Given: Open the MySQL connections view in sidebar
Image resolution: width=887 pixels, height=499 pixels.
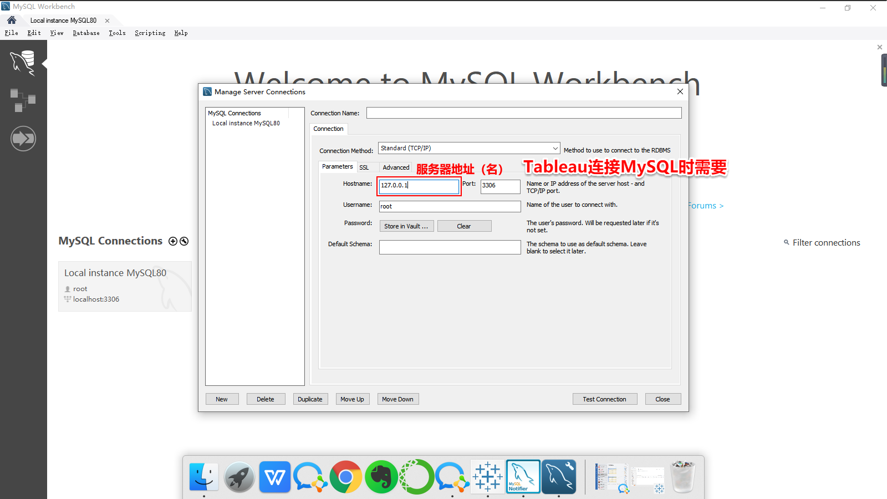Looking at the screenshot, I should [x=23, y=63].
